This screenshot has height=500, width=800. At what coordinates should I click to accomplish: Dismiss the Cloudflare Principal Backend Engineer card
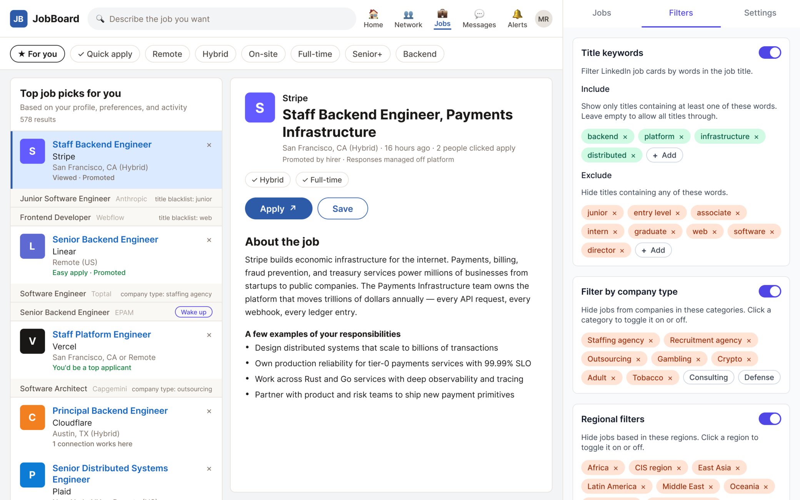click(209, 411)
